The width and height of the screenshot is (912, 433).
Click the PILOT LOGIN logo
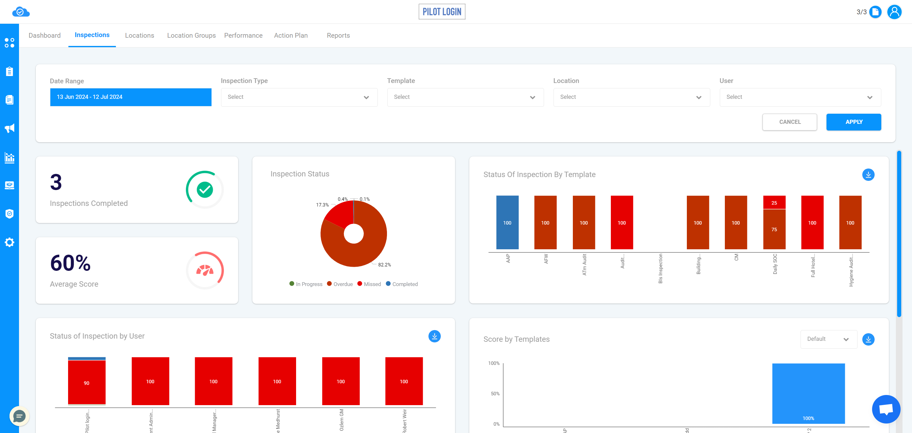click(442, 12)
